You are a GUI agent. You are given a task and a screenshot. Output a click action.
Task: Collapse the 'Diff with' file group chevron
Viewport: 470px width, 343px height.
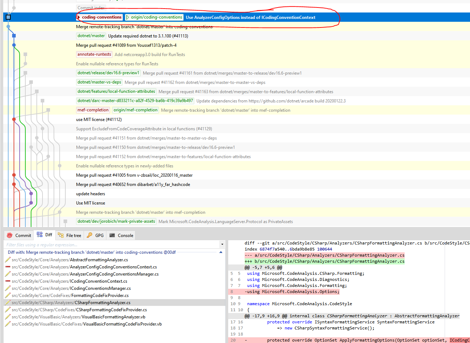point(221,252)
